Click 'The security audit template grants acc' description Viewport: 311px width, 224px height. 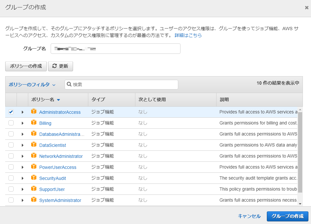258,178
